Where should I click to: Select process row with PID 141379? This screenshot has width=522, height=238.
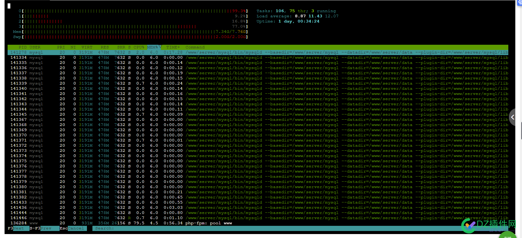point(258,182)
